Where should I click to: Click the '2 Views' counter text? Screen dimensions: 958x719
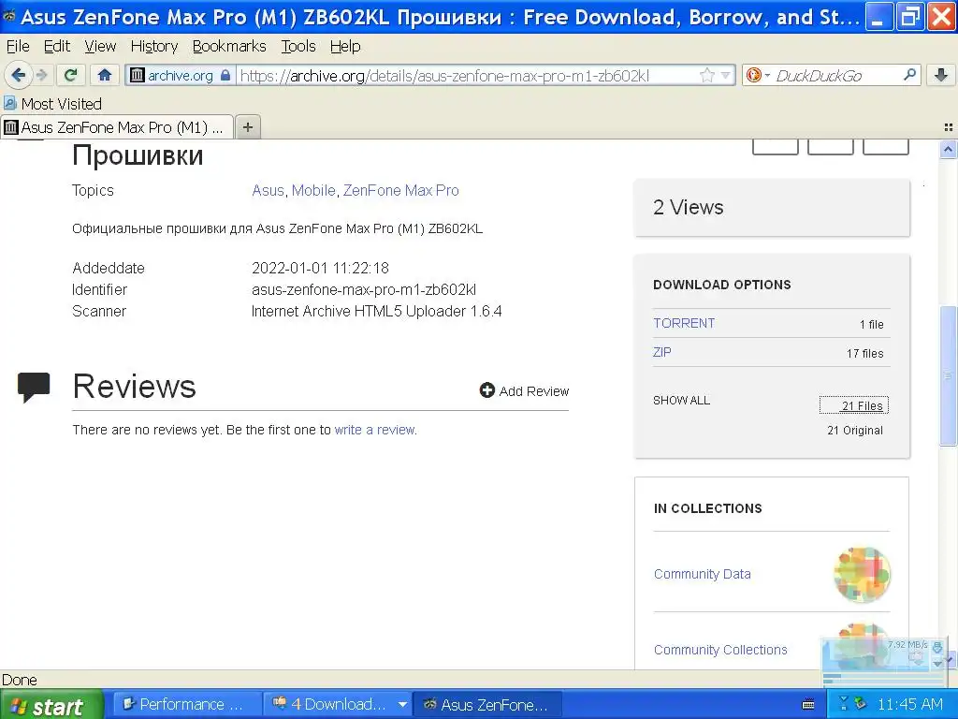(688, 207)
